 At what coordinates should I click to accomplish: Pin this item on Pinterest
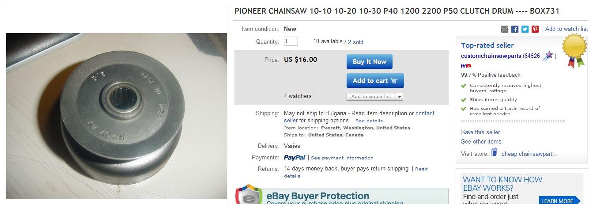[x=535, y=29]
